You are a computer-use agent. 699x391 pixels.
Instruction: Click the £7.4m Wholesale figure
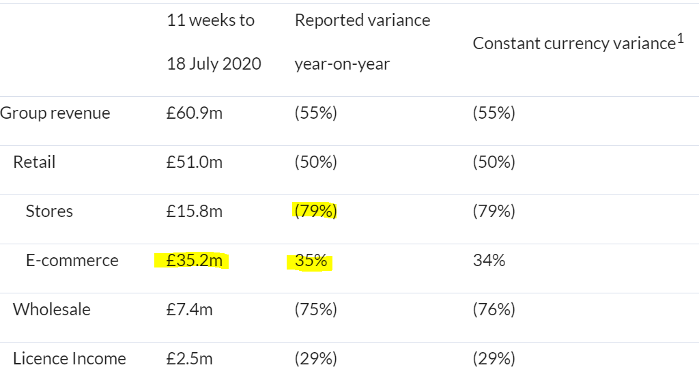click(x=190, y=309)
